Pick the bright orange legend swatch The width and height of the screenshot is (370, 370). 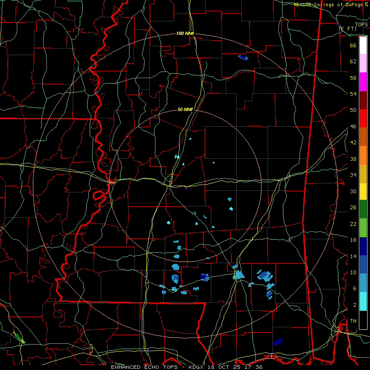(363, 155)
